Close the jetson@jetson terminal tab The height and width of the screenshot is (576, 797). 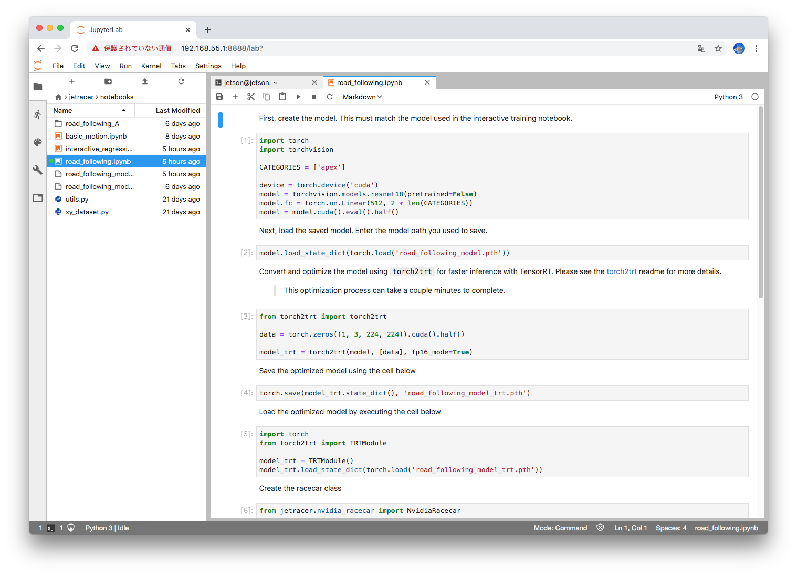tap(314, 82)
